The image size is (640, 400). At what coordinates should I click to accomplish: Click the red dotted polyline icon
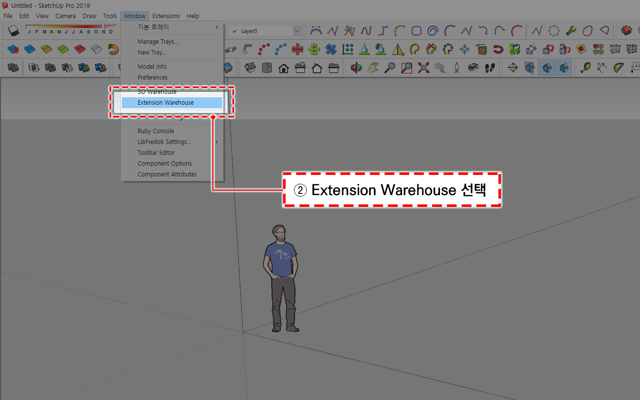264,49
